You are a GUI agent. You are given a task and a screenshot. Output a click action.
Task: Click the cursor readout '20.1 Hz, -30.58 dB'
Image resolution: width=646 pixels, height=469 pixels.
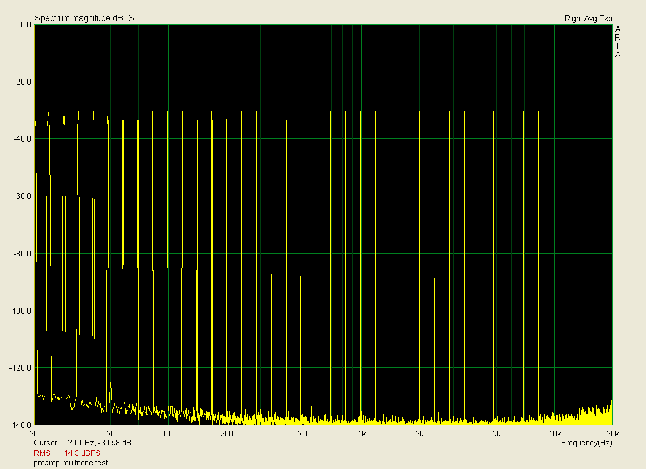[100, 443]
